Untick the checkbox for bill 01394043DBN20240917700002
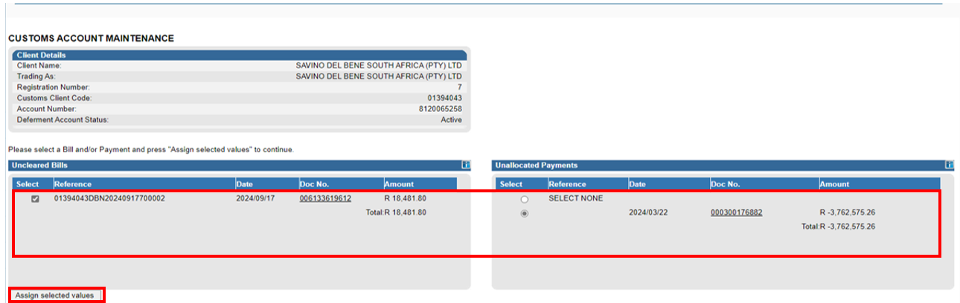 (x=35, y=199)
